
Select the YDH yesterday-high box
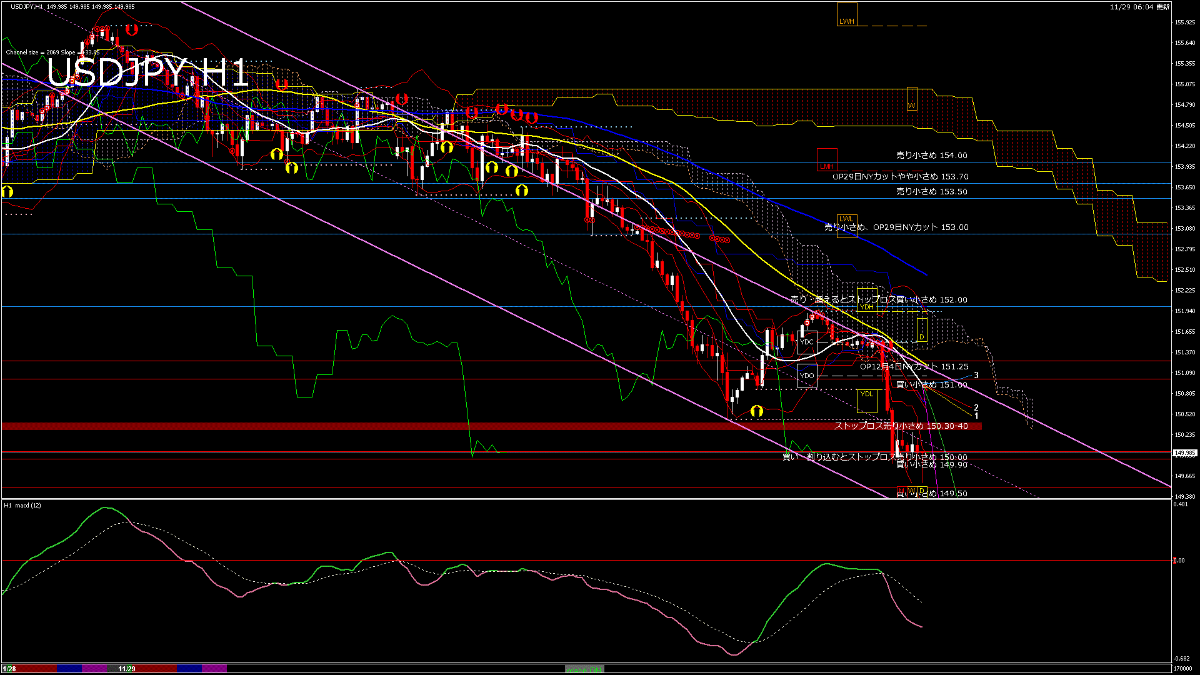pos(867,299)
